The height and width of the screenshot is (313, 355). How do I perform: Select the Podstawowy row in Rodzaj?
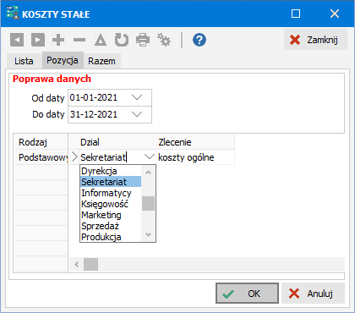point(41,157)
